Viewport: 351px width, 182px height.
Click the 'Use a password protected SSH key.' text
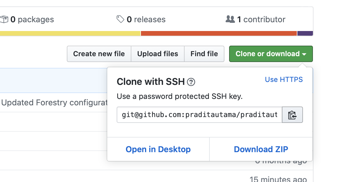tap(180, 96)
